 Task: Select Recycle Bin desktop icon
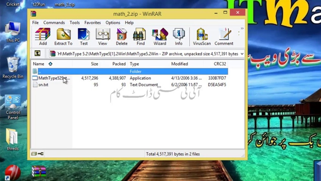[13, 68]
